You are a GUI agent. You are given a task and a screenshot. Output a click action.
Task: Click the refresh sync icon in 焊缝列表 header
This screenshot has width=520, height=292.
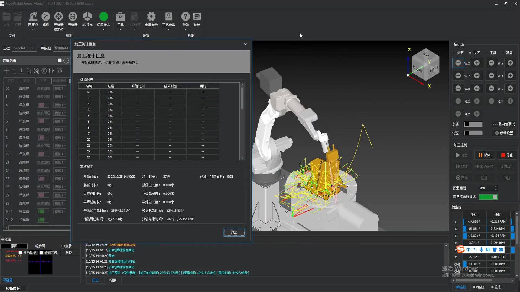tap(66, 61)
